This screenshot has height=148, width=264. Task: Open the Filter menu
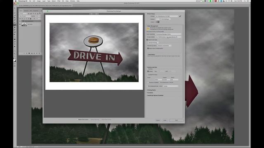(x=59, y=1)
